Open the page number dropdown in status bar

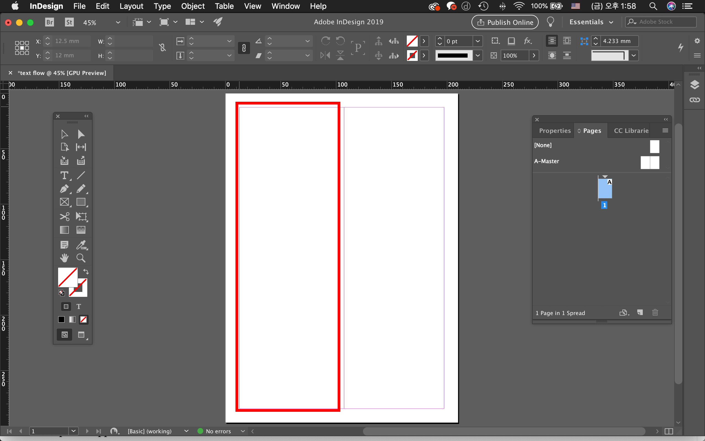tap(74, 431)
